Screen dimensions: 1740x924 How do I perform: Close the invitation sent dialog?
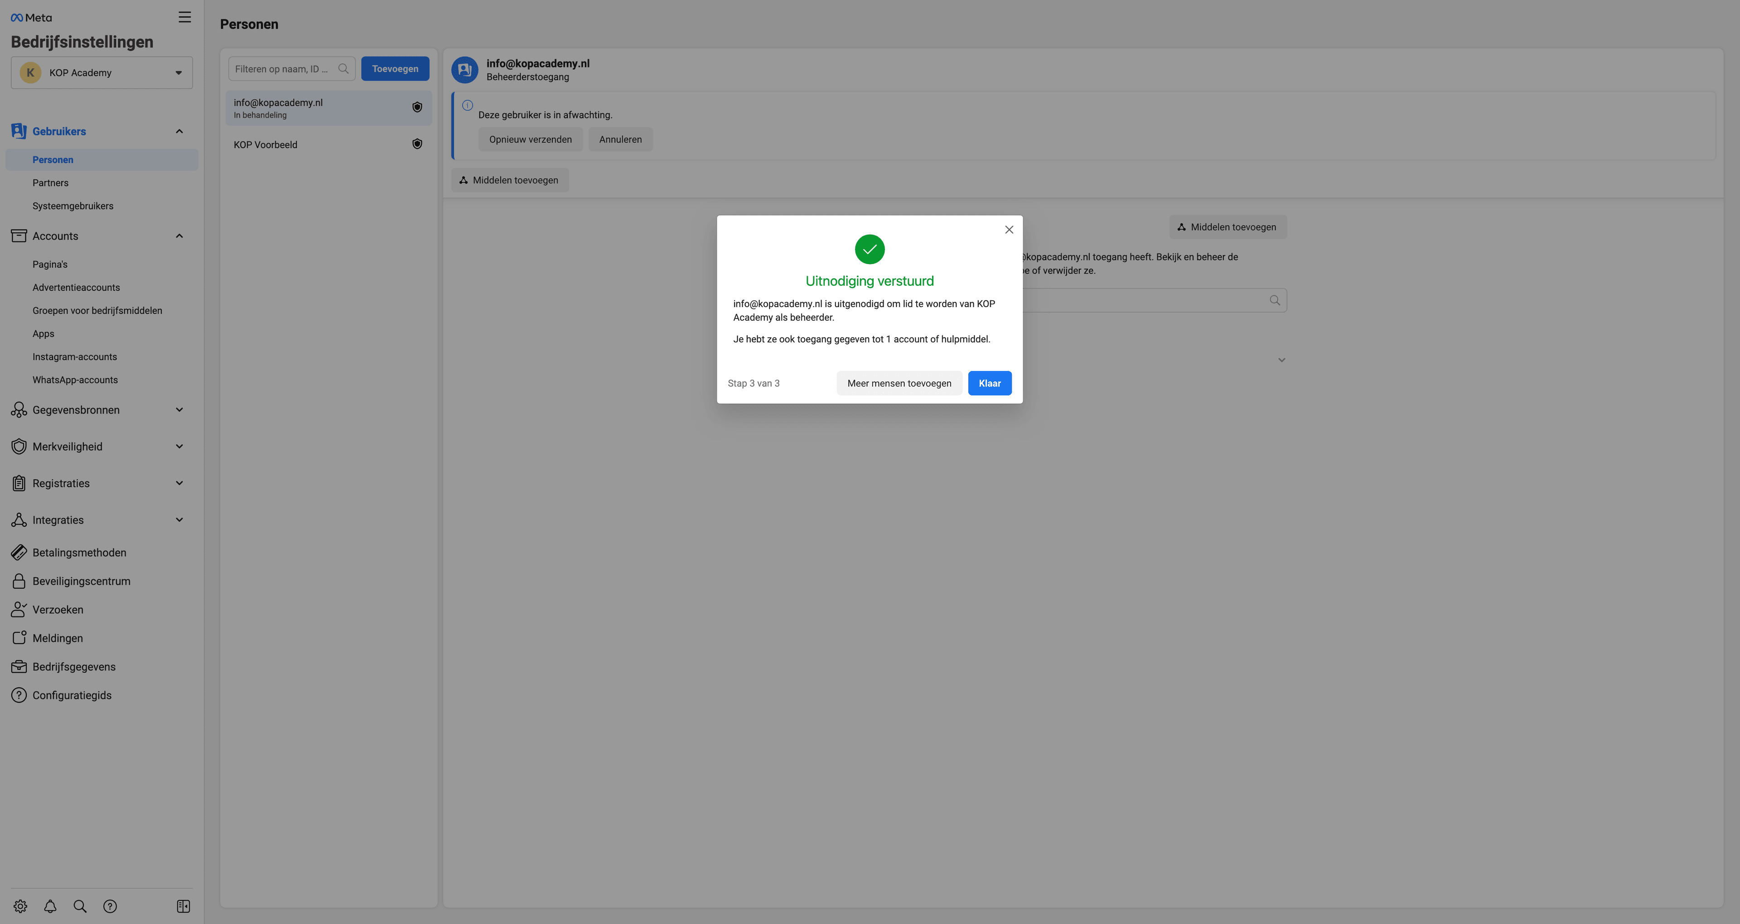(x=1009, y=230)
